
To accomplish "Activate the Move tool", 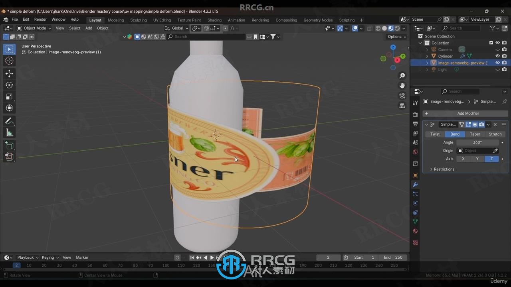I will tap(9, 73).
